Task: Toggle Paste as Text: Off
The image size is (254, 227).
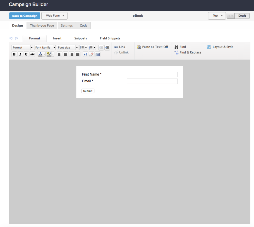Action: pos(153,47)
